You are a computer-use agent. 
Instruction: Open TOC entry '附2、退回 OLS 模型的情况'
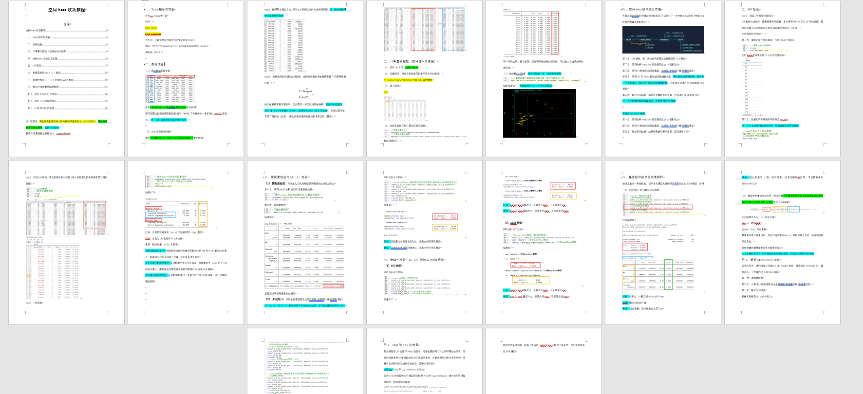67,101
